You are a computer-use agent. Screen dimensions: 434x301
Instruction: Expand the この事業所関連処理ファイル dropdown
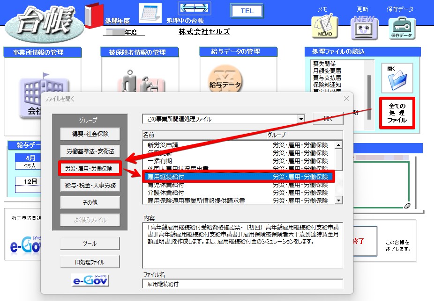point(301,119)
